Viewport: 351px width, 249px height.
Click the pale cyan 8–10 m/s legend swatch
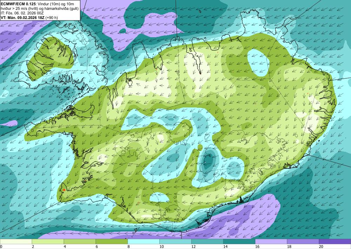[144, 242]
